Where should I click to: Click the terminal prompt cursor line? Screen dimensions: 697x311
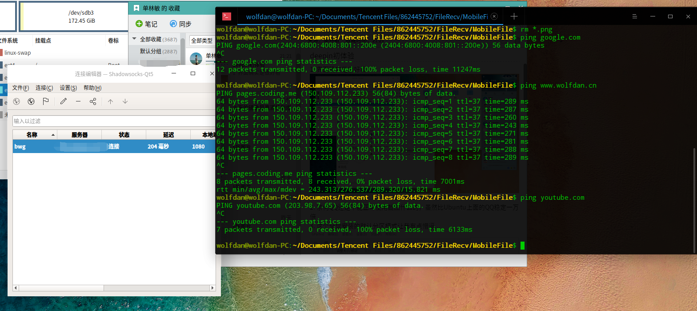370,246
